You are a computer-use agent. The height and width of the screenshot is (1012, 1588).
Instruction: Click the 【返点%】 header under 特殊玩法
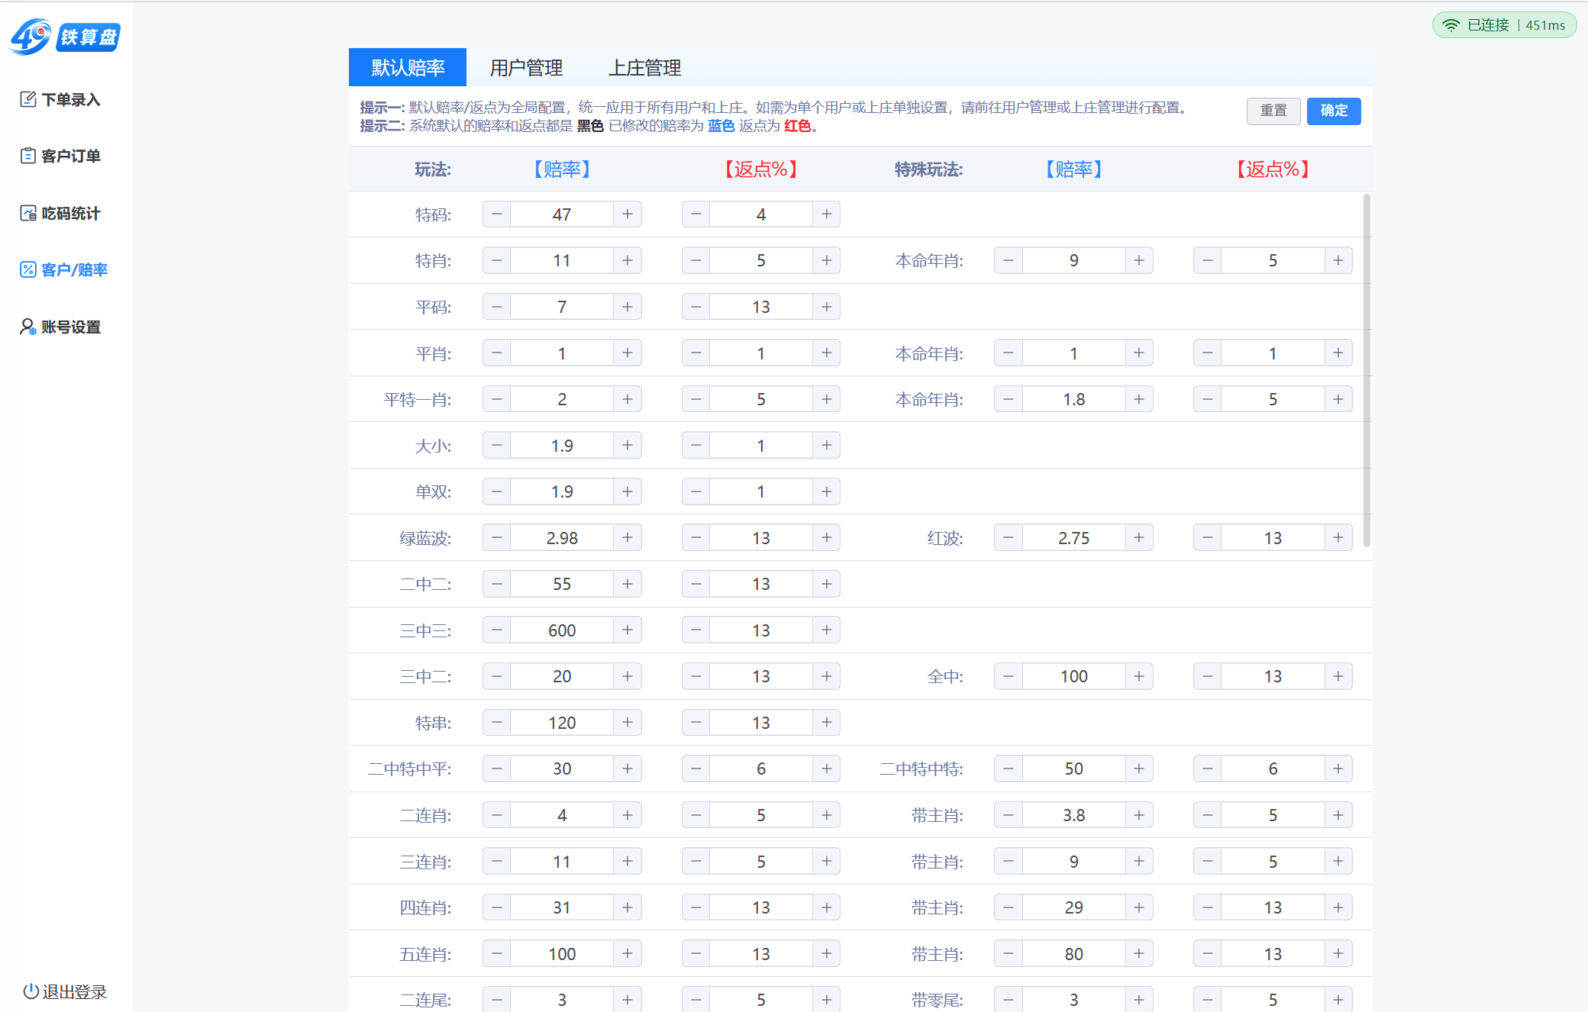pyautogui.click(x=1273, y=169)
